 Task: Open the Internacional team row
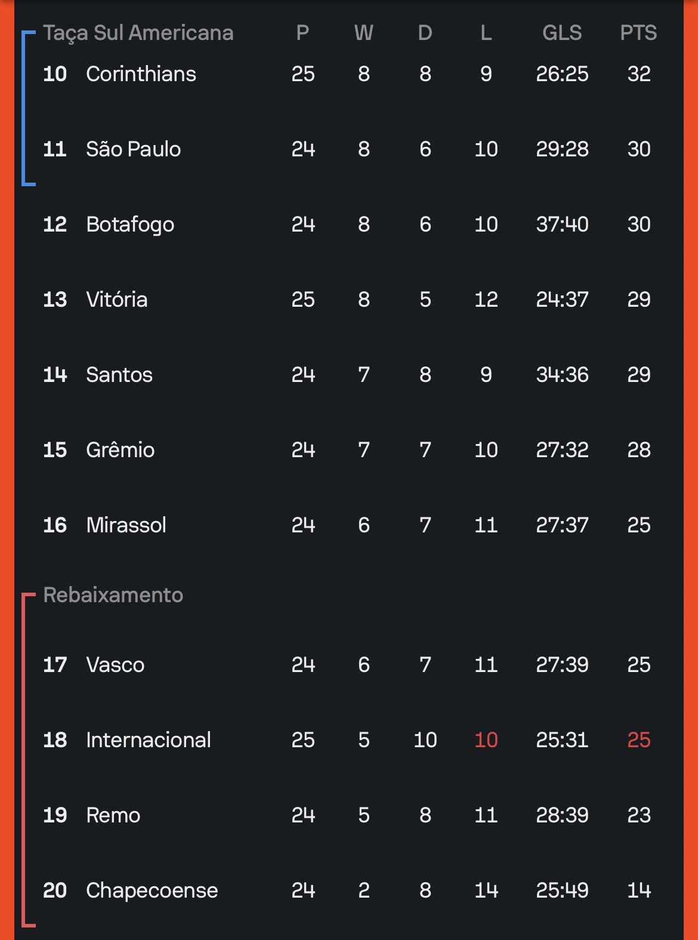pos(349,740)
